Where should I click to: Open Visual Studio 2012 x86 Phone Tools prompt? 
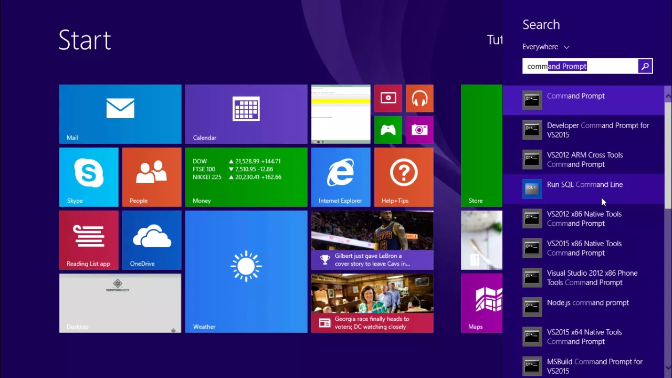pos(583,277)
